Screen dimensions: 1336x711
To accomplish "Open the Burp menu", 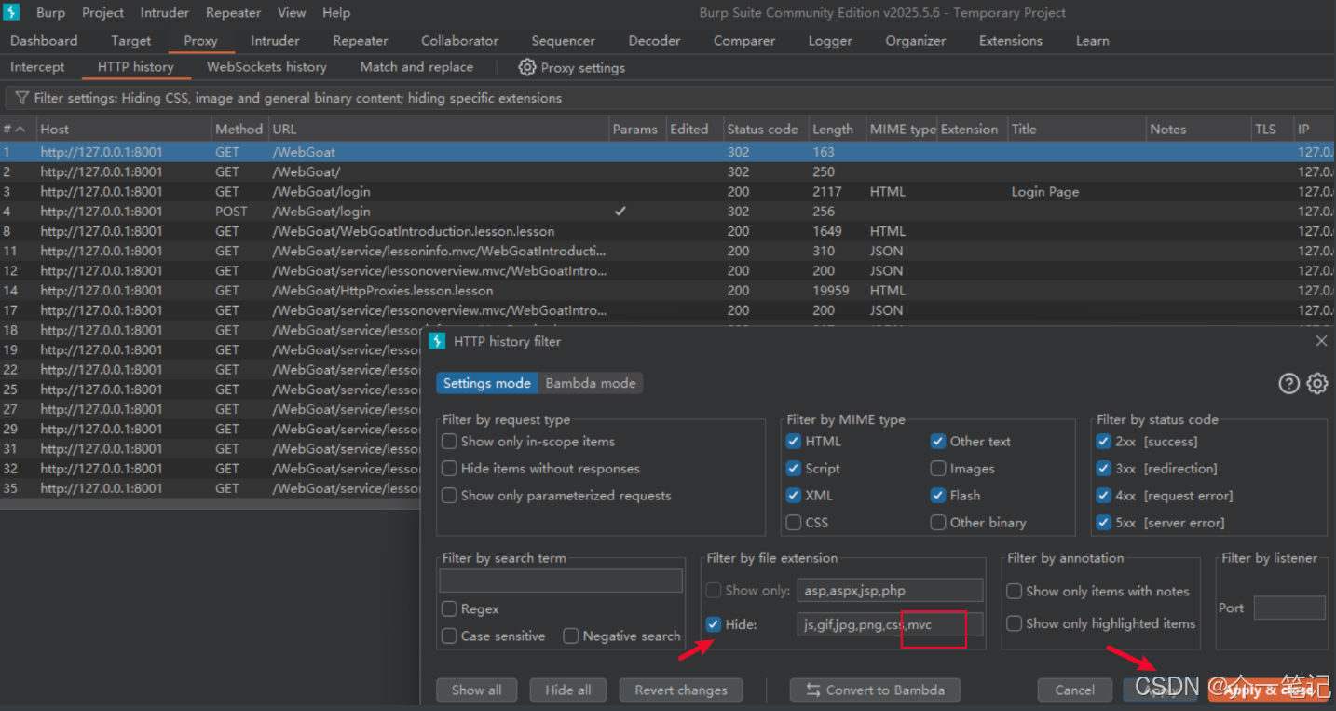I will (x=50, y=12).
